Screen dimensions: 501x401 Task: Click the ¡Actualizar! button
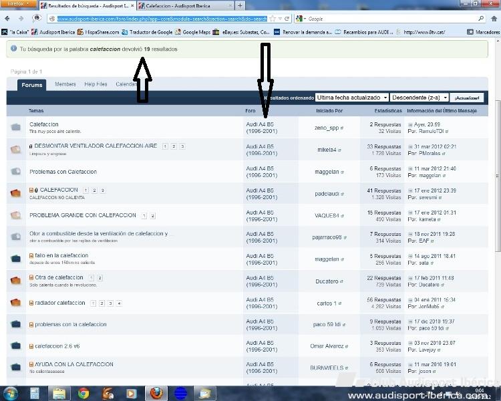[467, 98]
